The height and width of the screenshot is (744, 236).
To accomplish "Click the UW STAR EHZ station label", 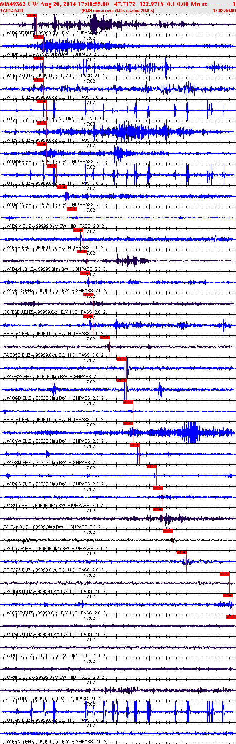I will 18,613.
